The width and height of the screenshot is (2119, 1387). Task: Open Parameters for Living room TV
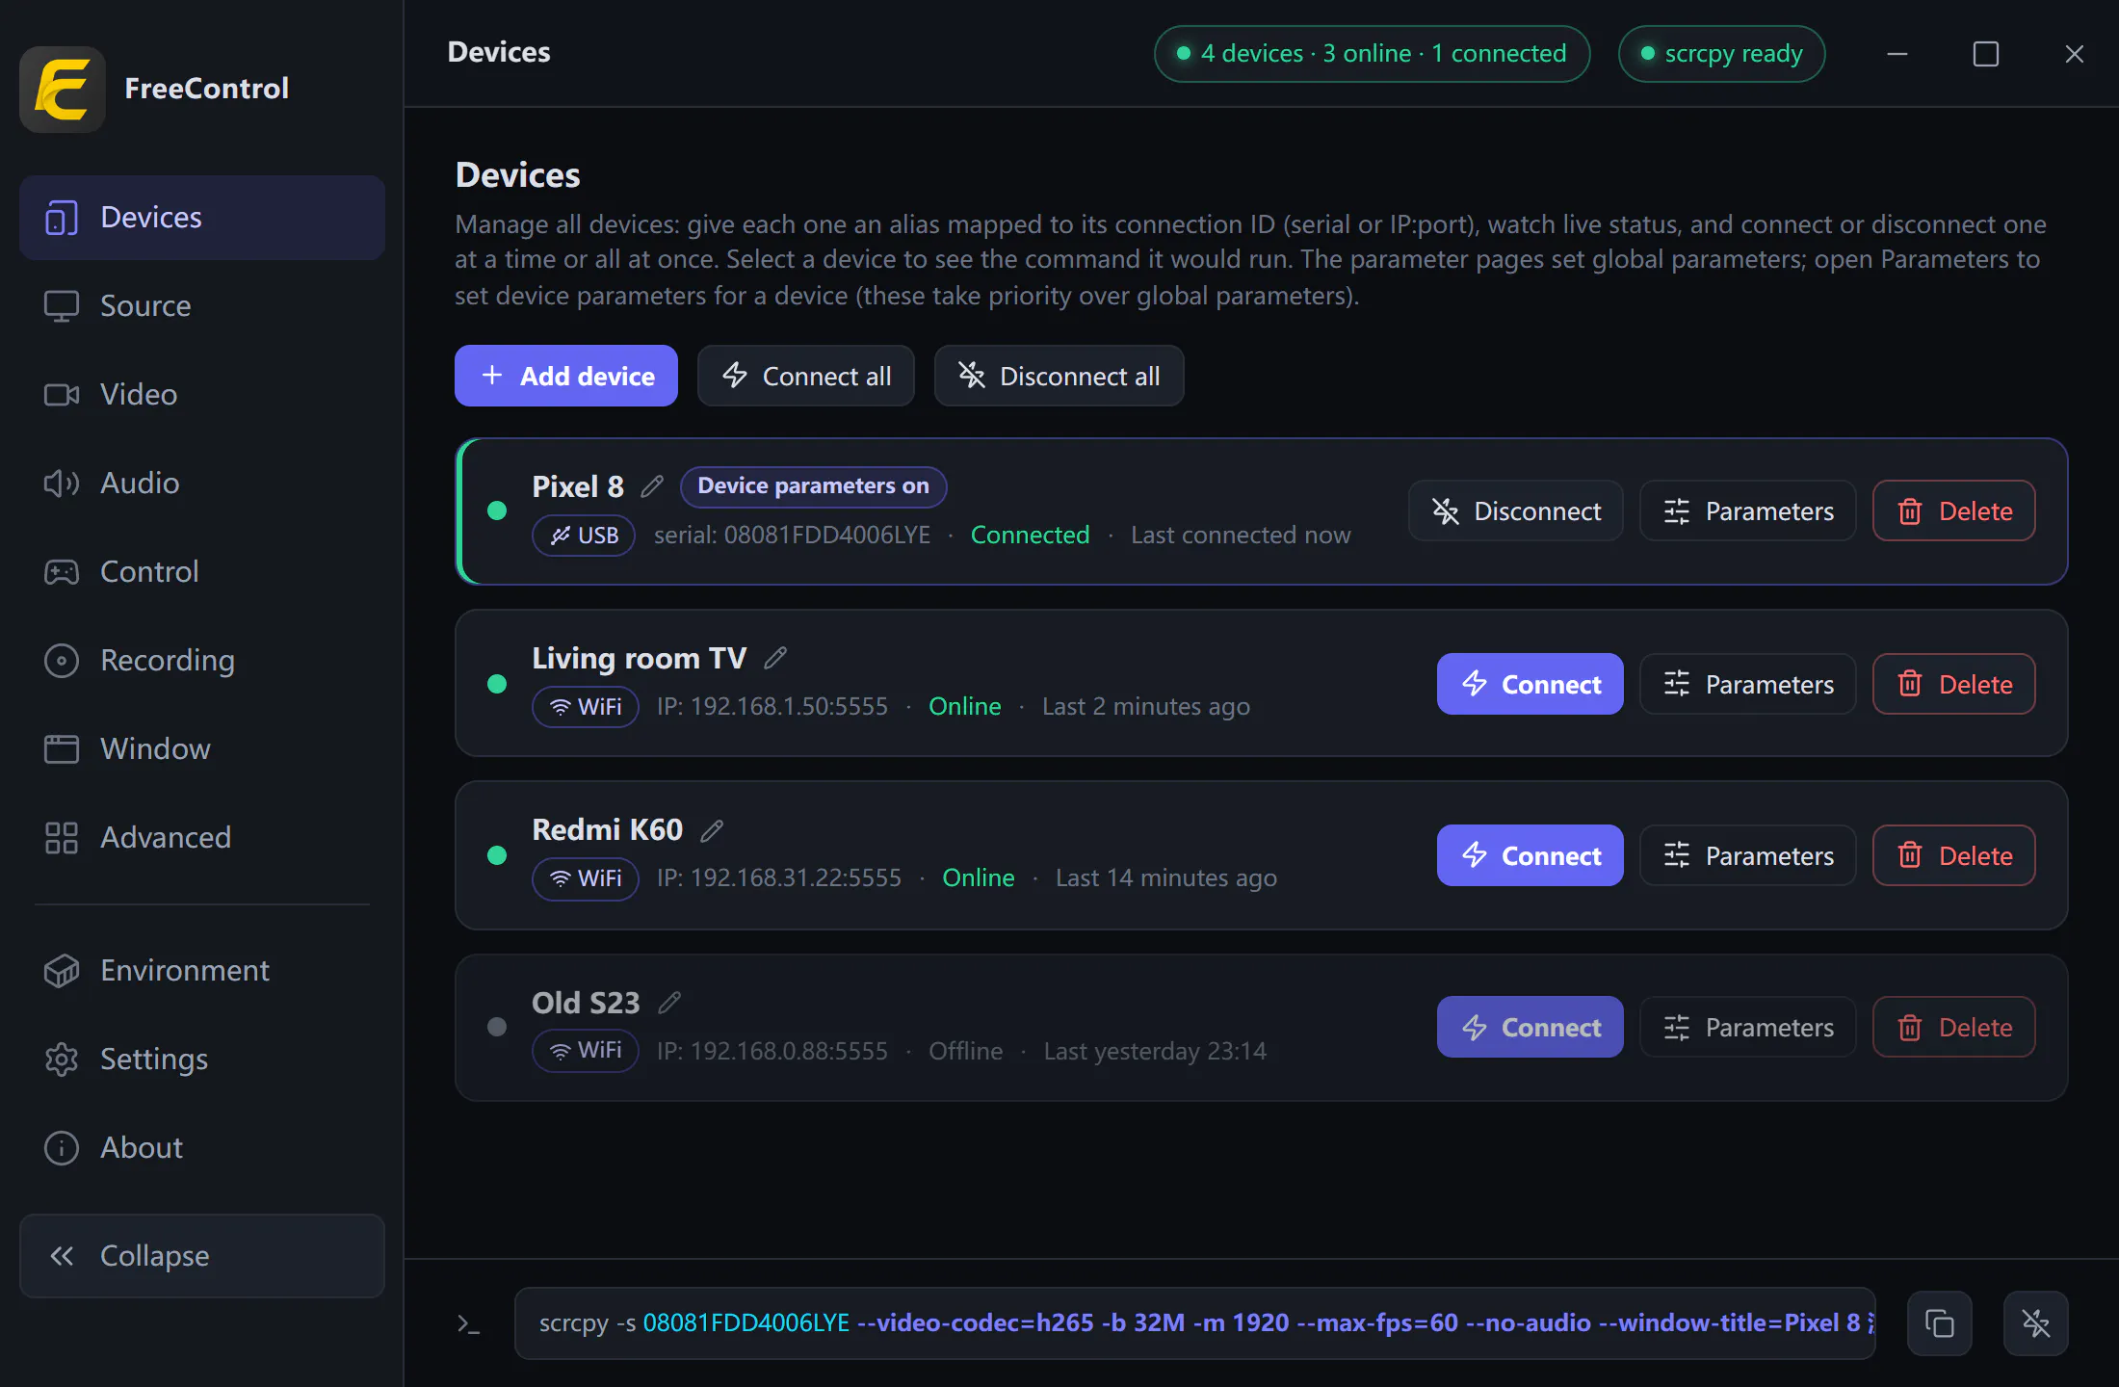1748,684
